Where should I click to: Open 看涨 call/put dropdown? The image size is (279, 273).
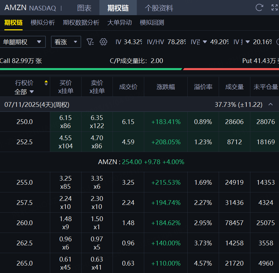66,42
